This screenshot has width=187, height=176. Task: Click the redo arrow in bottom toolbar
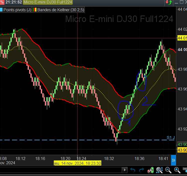(142, 170)
